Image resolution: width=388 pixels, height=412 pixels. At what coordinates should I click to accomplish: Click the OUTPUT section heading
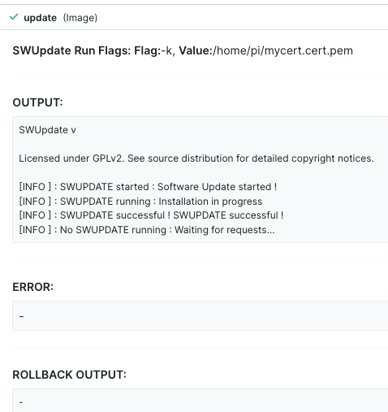click(37, 102)
